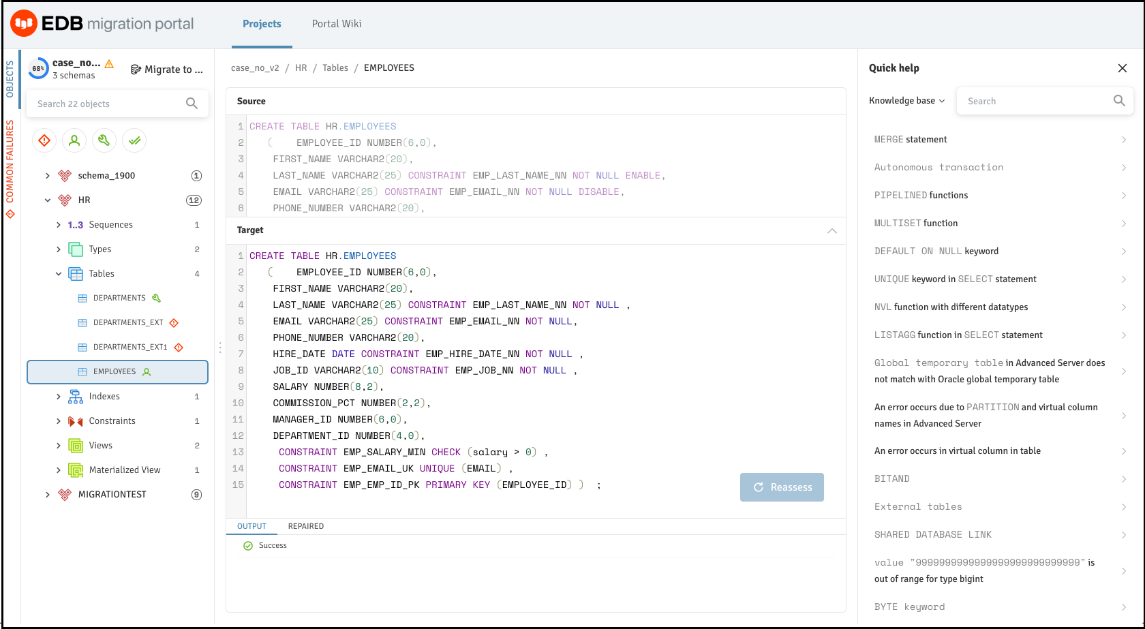The width and height of the screenshot is (1145, 629).
Task: Click the Indexes tree icon
Action: click(x=76, y=397)
